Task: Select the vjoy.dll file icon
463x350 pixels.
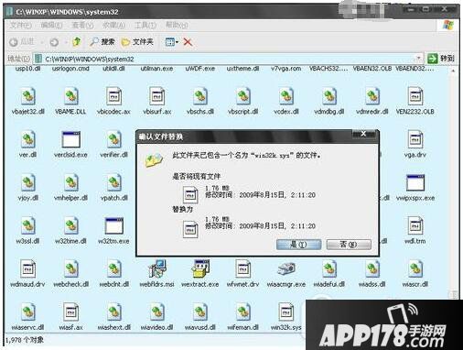Action: [28, 182]
